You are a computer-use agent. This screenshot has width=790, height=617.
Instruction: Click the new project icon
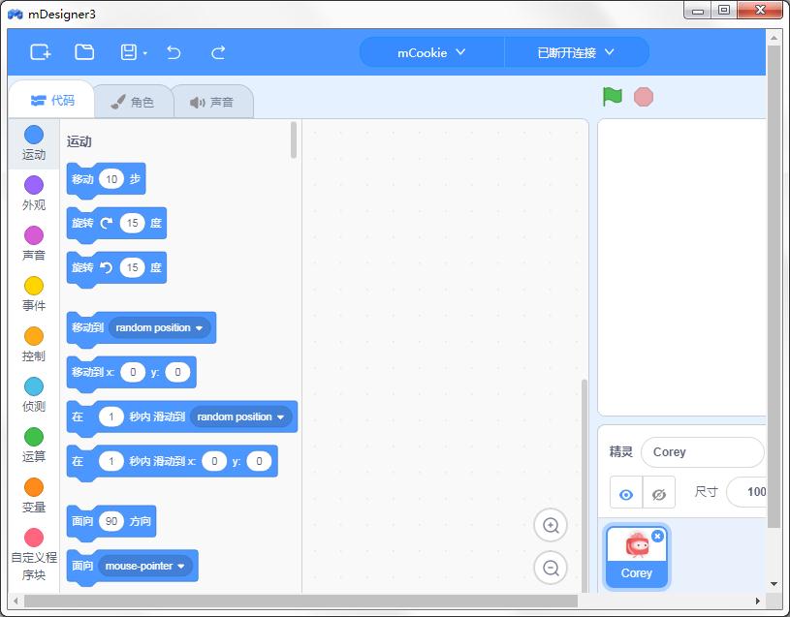pyautogui.click(x=40, y=52)
